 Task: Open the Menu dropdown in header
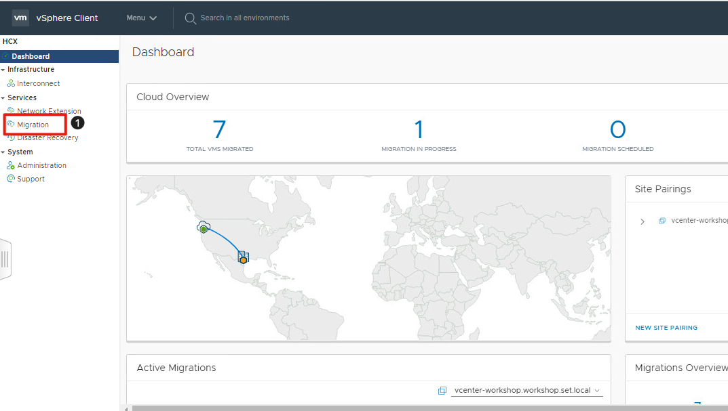141,18
